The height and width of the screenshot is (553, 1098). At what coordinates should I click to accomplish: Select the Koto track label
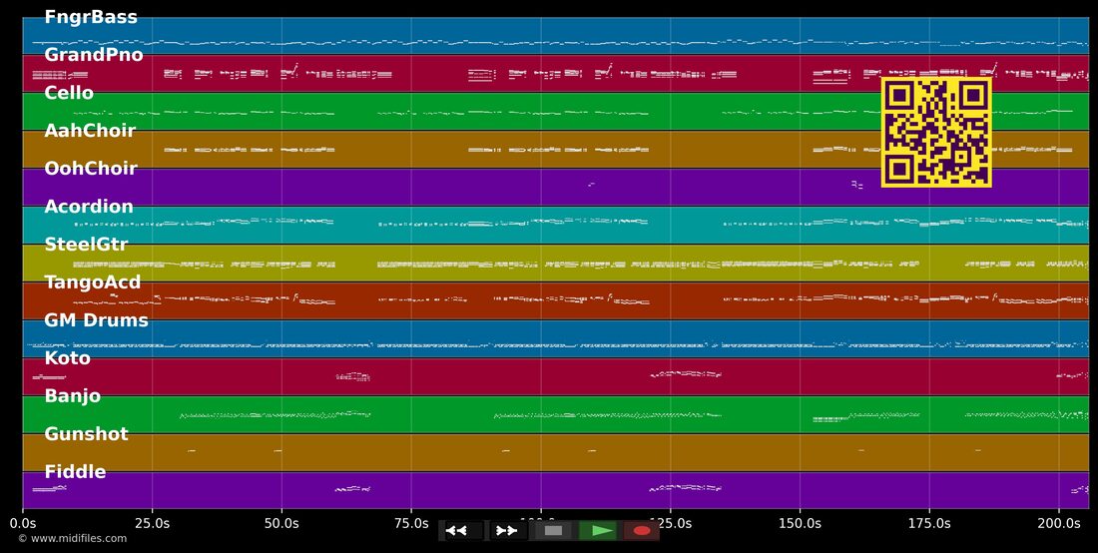[x=67, y=357]
